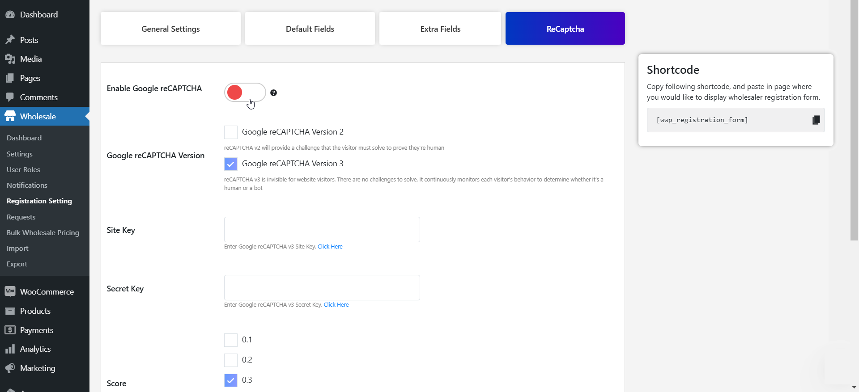Focus the Site Key input field

click(322, 229)
